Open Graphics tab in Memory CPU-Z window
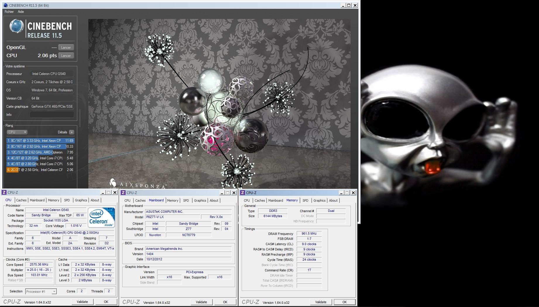Viewport: 539px width, 307px height. point(320,200)
